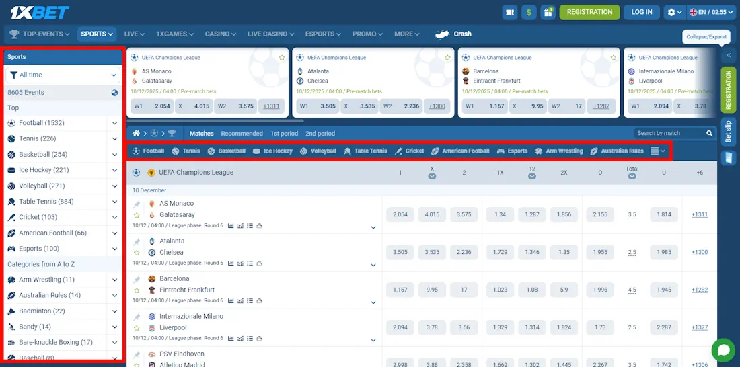Select Australian Rules in the sports strip
The height and width of the screenshot is (367, 740).
[617, 151]
